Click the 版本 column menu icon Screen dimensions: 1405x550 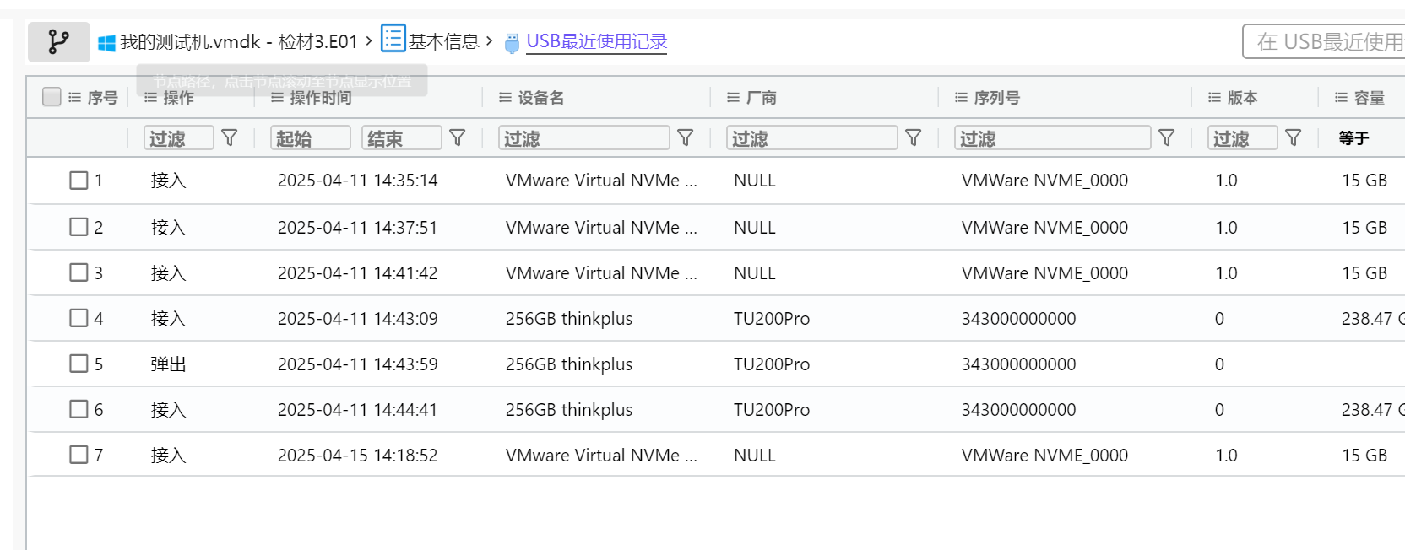coord(1214,98)
